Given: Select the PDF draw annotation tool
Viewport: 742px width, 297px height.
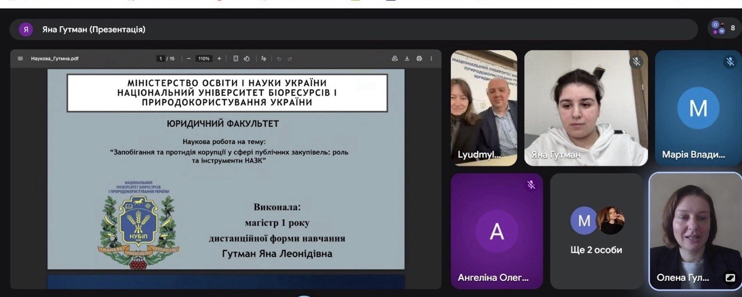Looking at the screenshot, I should tap(264, 58).
